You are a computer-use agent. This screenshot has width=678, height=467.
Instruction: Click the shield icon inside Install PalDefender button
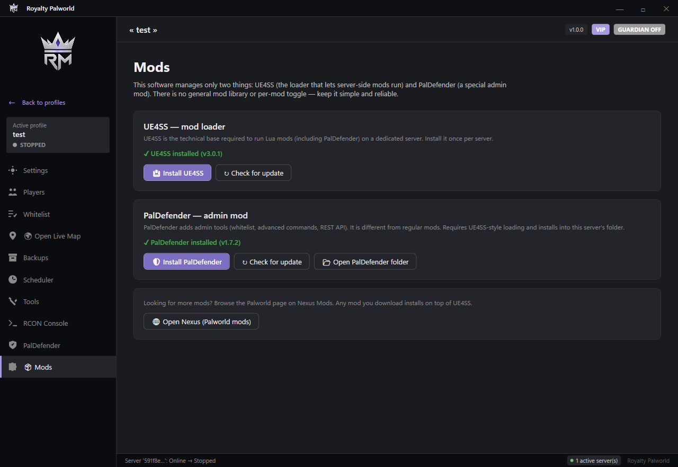[156, 262]
